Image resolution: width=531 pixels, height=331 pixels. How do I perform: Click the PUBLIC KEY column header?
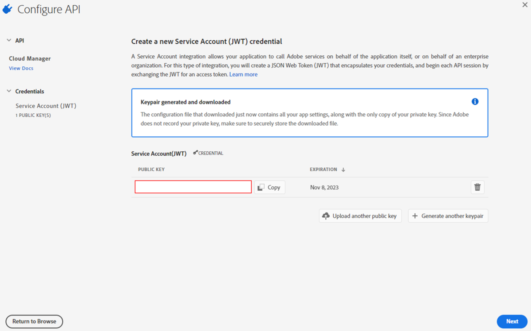[x=151, y=169]
